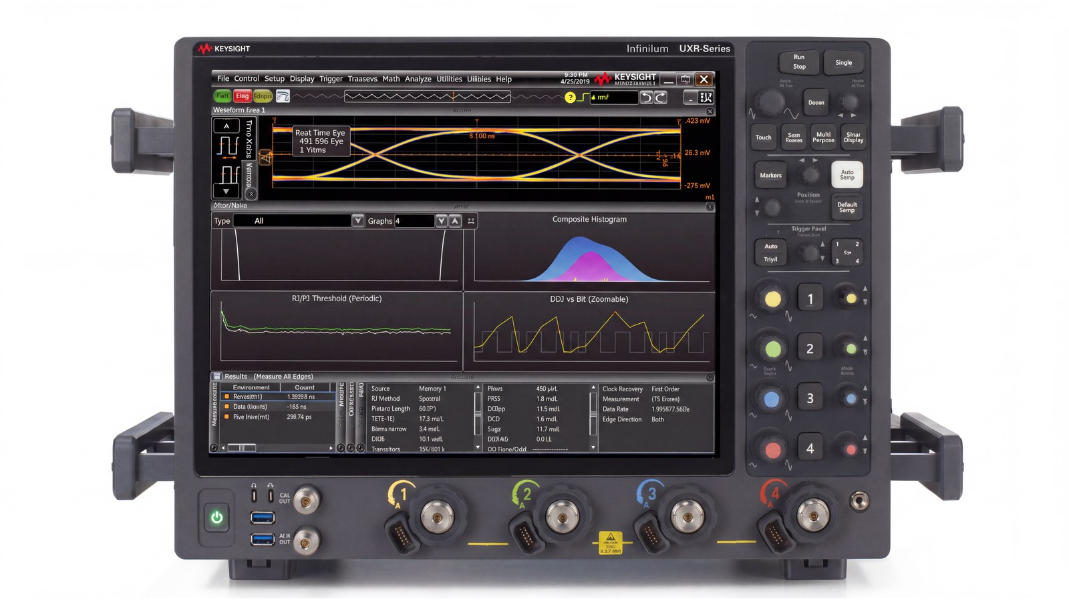Click the DDJ vs Bit (Zoomable) graph
1069x601 pixels.
(x=589, y=331)
